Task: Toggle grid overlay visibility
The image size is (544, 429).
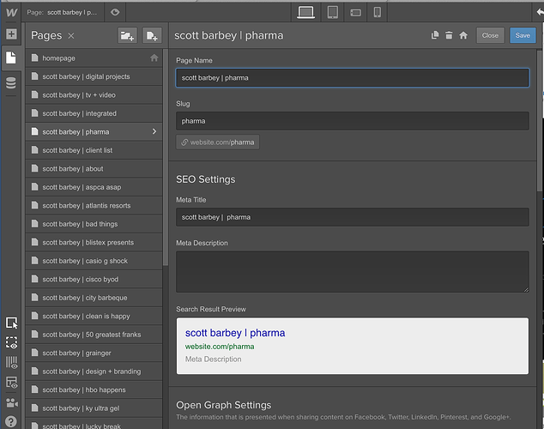Action: [x=11, y=362]
